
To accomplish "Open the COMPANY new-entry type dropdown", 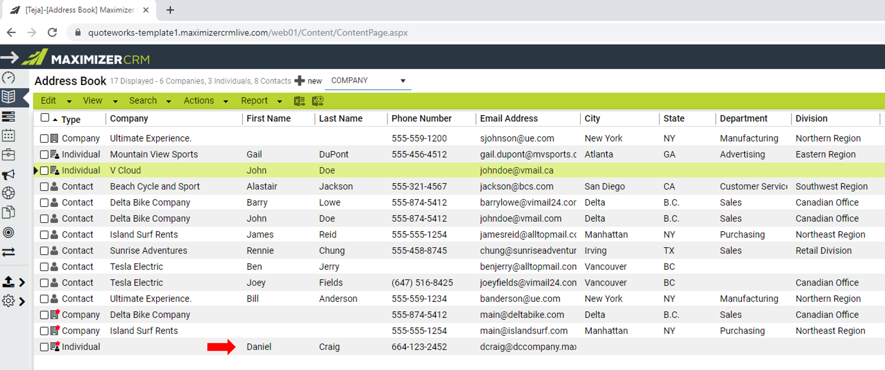I will coord(368,81).
